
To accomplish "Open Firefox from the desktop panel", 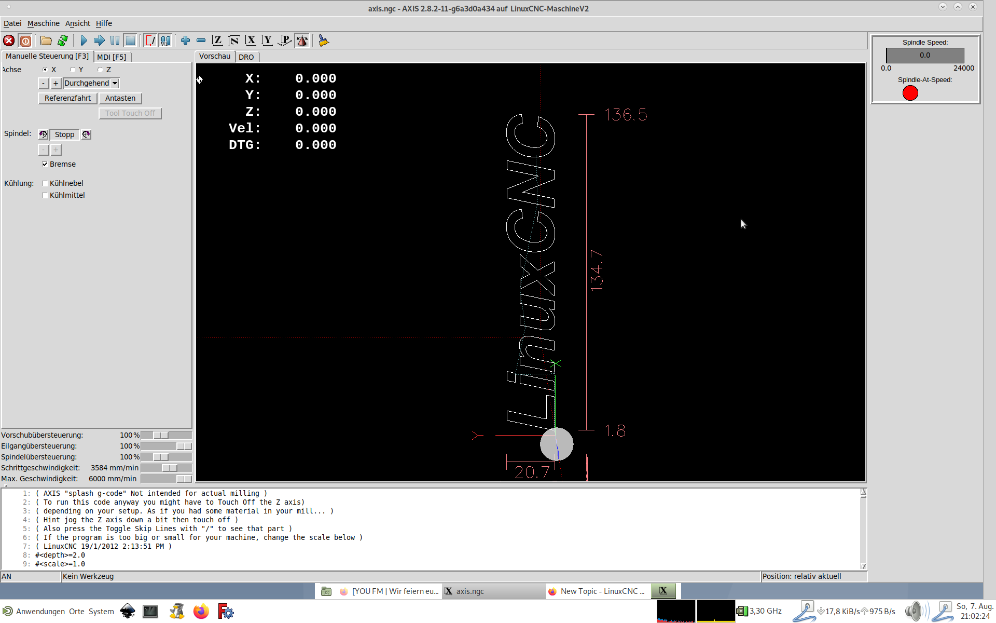I will pyautogui.click(x=201, y=611).
